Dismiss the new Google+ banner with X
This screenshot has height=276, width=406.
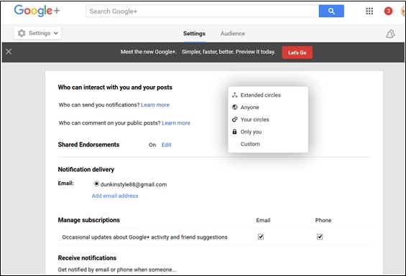coord(9,52)
